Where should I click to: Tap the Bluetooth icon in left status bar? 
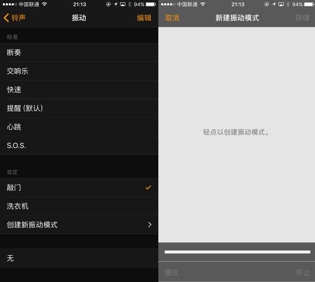point(130,4)
